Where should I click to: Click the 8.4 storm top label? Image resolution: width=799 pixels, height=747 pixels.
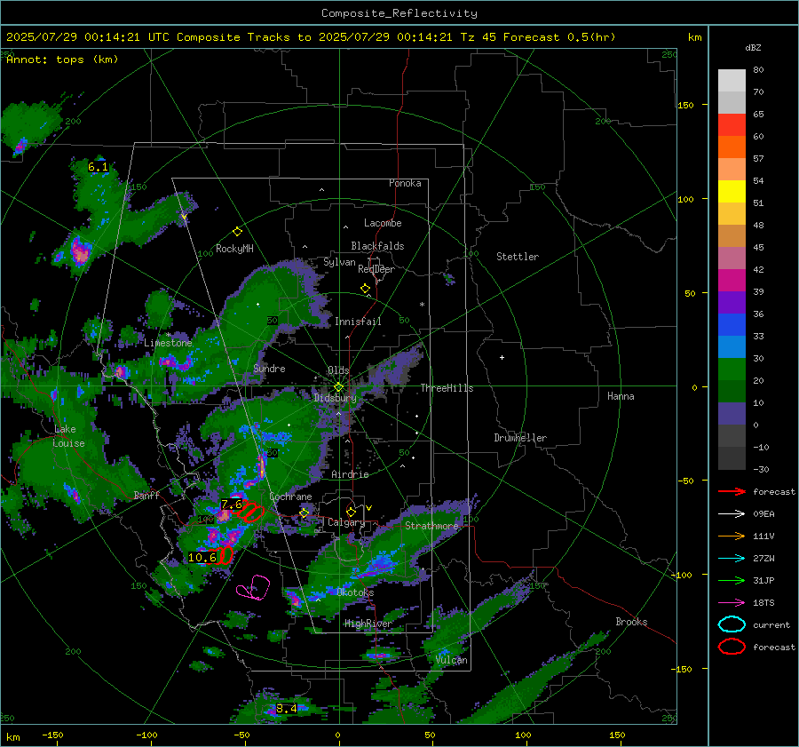[x=287, y=708]
